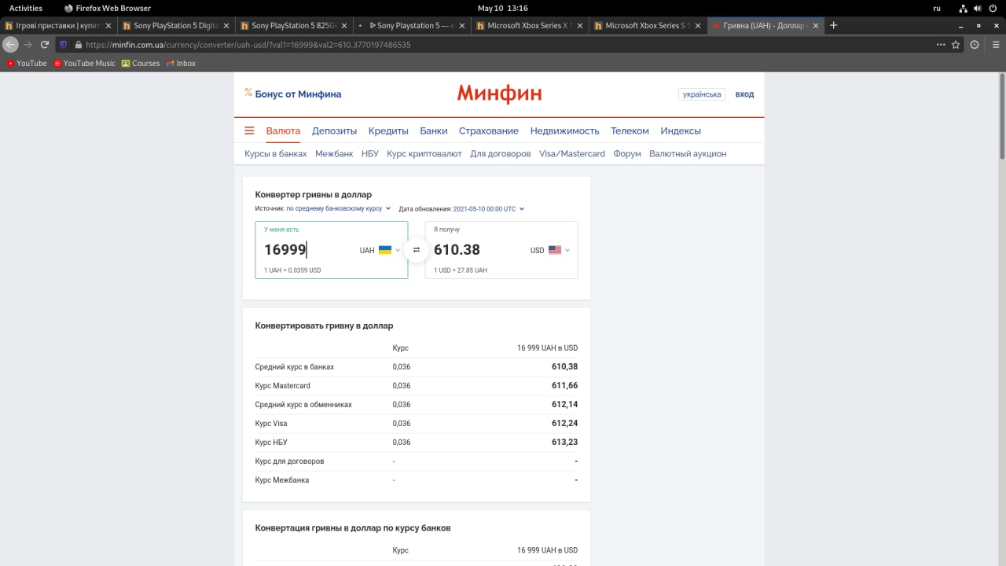1006x566 pixels.
Task: Select the Индексы main menu item
Action: click(681, 130)
